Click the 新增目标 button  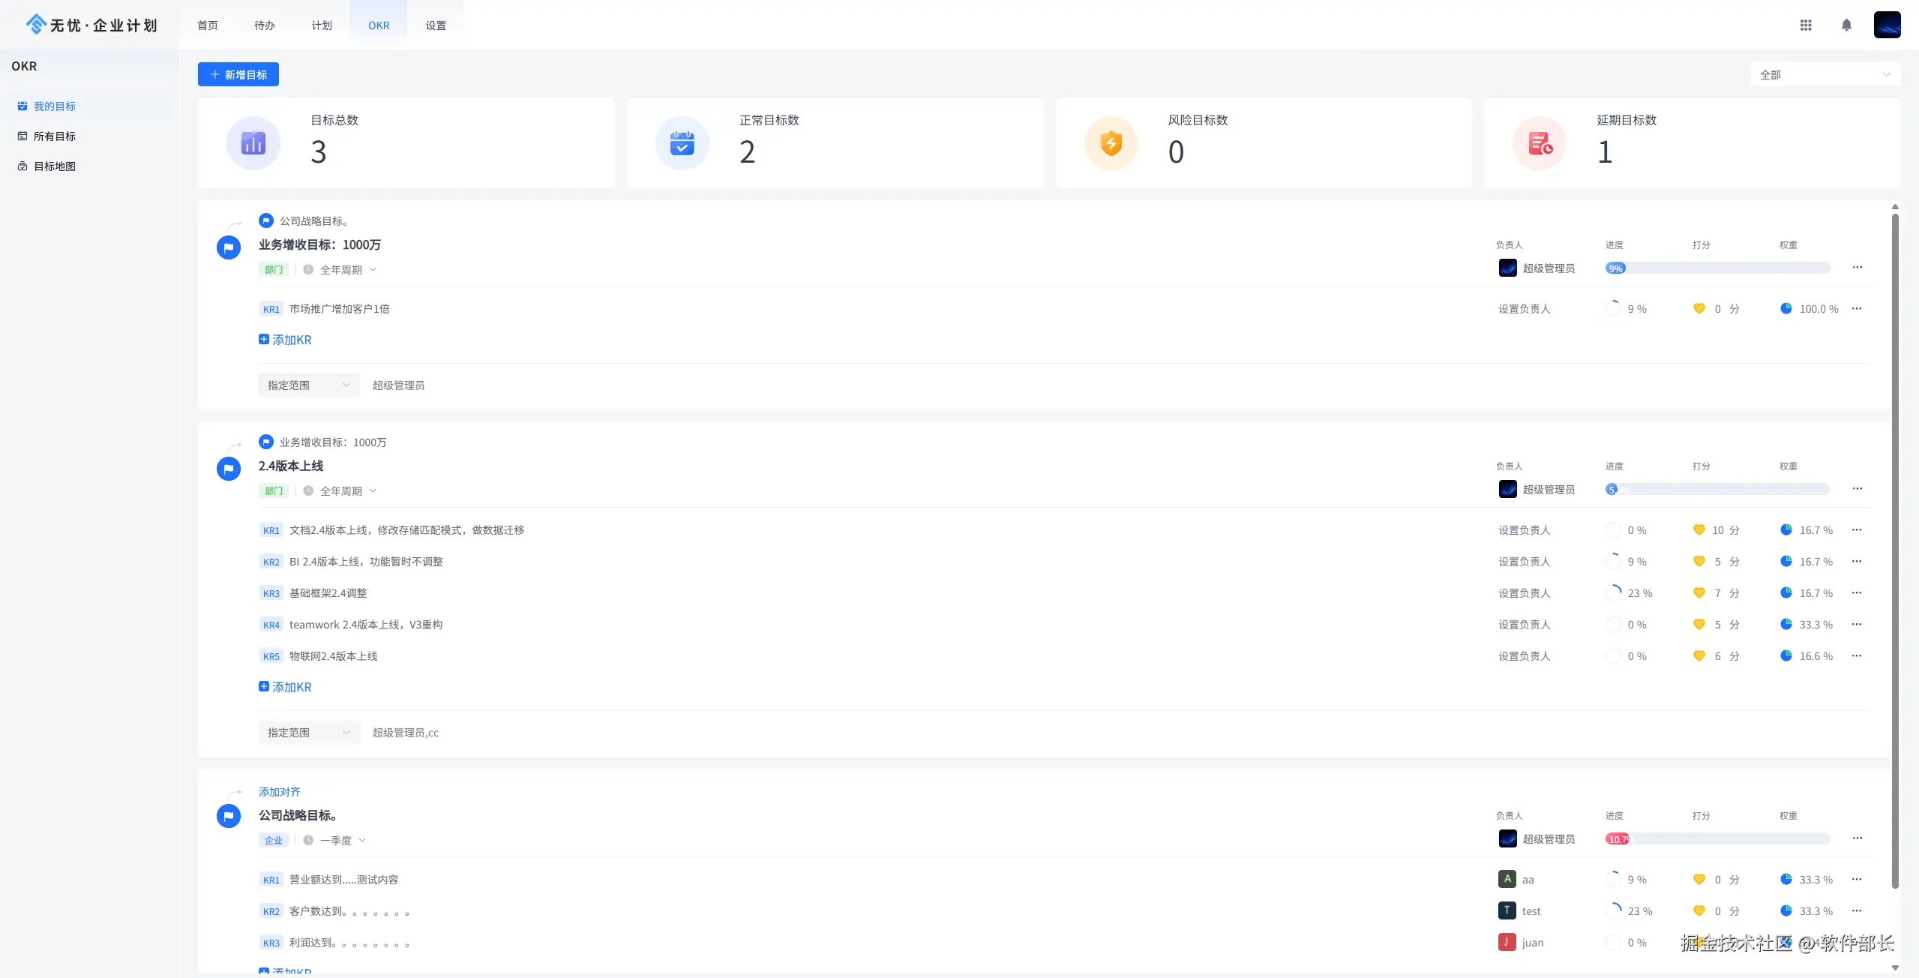click(x=238, y=75)
